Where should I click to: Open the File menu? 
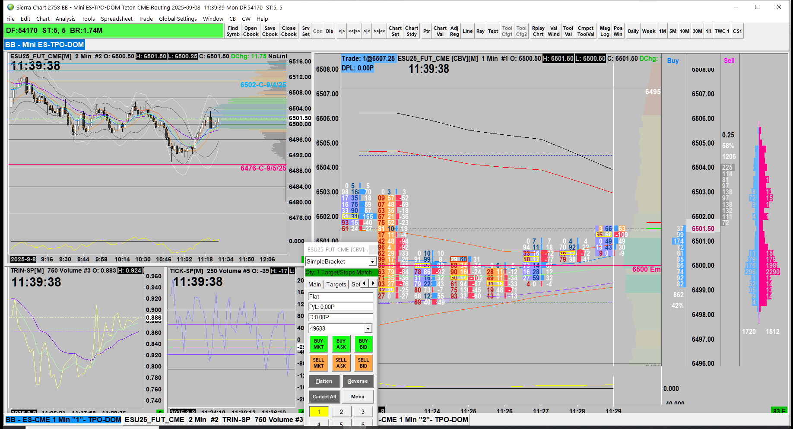pyautogui.click(x=11, y=19)
